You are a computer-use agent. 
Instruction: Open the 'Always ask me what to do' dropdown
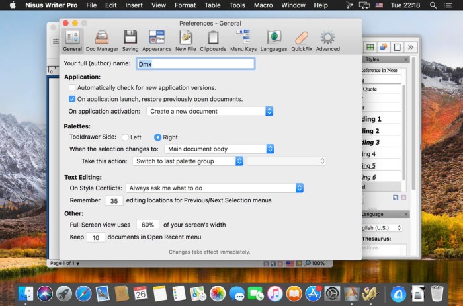pos(214,188)
